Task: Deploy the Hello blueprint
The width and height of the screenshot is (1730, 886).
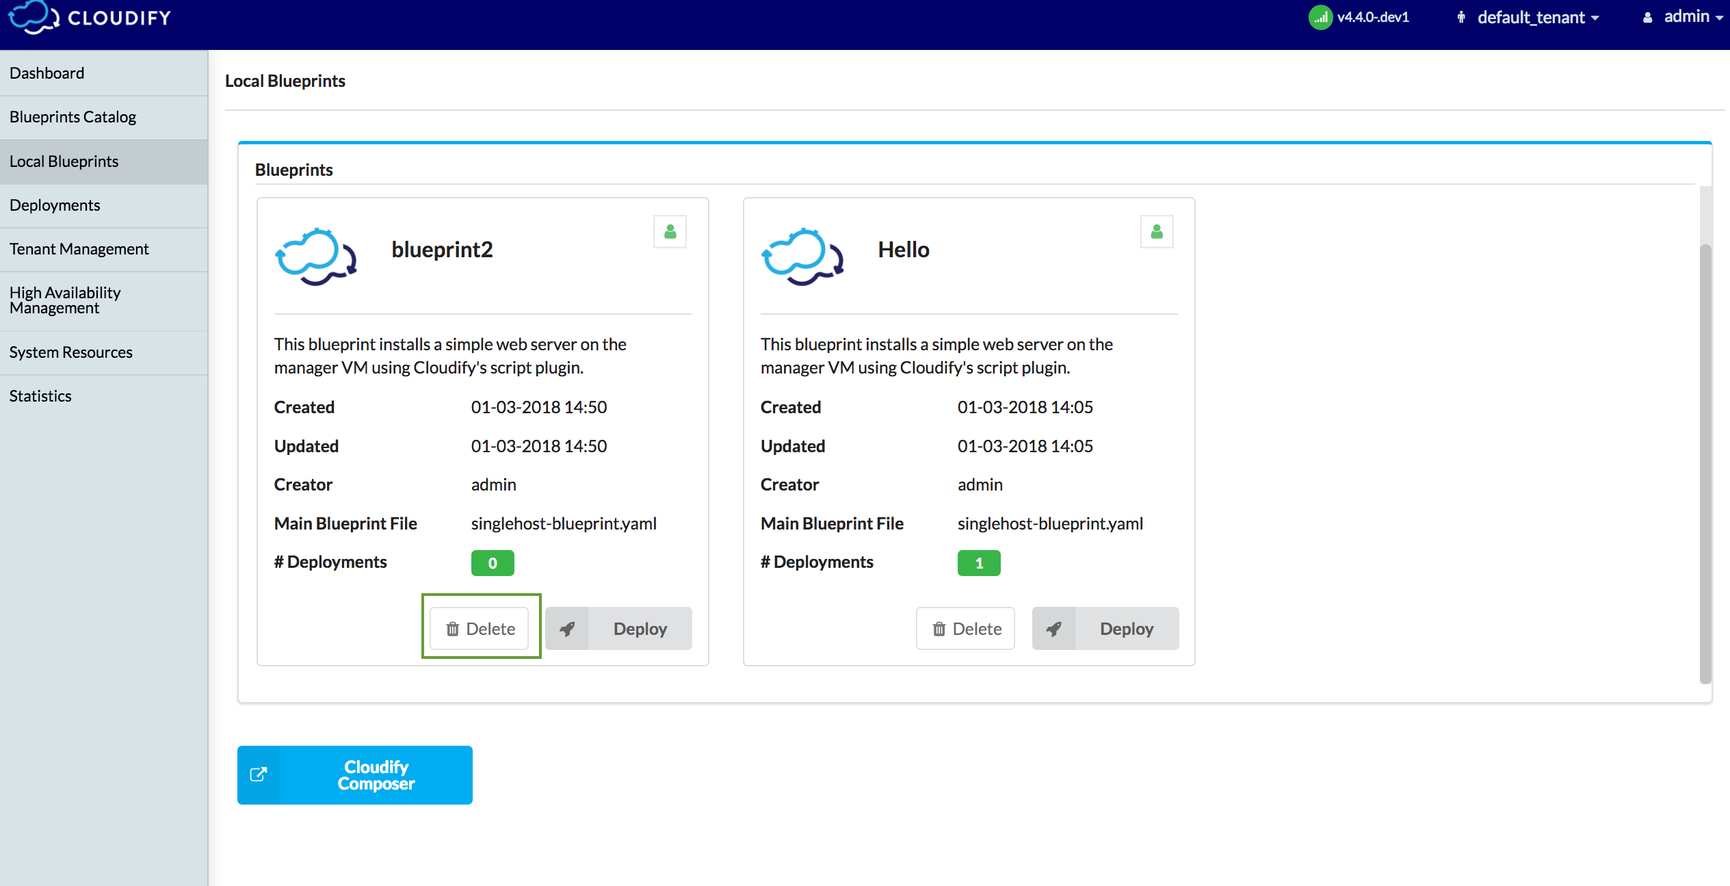Action: (1126, 628)
